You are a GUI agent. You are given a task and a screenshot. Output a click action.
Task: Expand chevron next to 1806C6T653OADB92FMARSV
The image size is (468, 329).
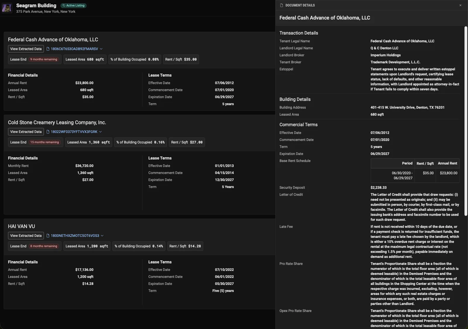click(x=101, y=49)
